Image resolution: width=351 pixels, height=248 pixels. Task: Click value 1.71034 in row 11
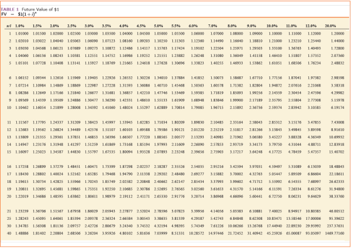pyautogui.click(x=160, y=122)
